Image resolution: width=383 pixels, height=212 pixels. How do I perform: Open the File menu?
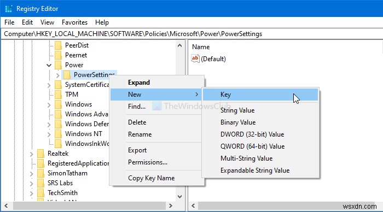point(9,22)
